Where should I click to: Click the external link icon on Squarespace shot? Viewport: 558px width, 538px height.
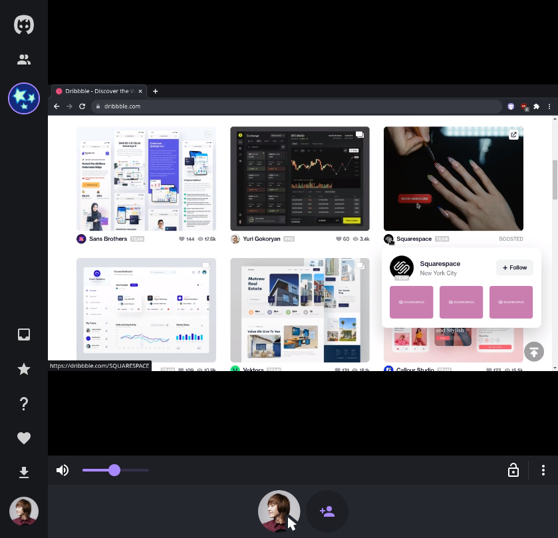tap(513, 135)
